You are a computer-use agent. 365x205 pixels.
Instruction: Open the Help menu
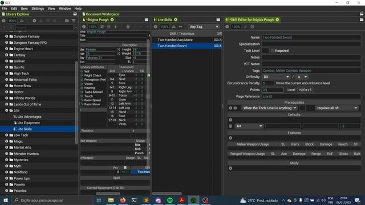(78, 9)
